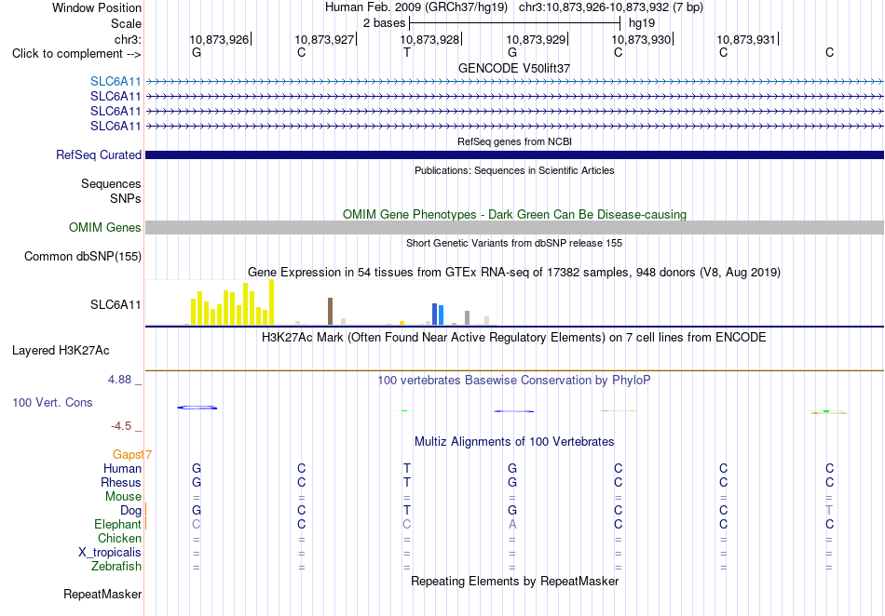Open the RepeatMasker track label
This screenshot has height=616, width=885.
(x=102, y=594)
